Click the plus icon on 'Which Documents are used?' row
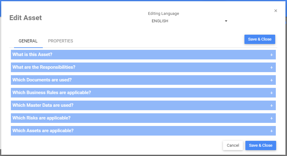This screenshot has height=156, width=287. pyautogui.click(x=271, y=80)
